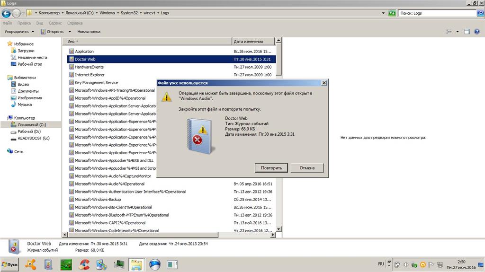Toggle the preview pane icon
Screen dimensions: 485x272
(x=467, y=32)
